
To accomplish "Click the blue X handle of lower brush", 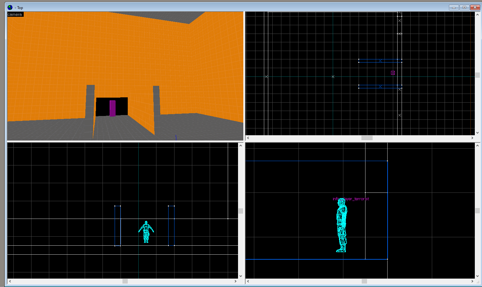I will 380,86.
